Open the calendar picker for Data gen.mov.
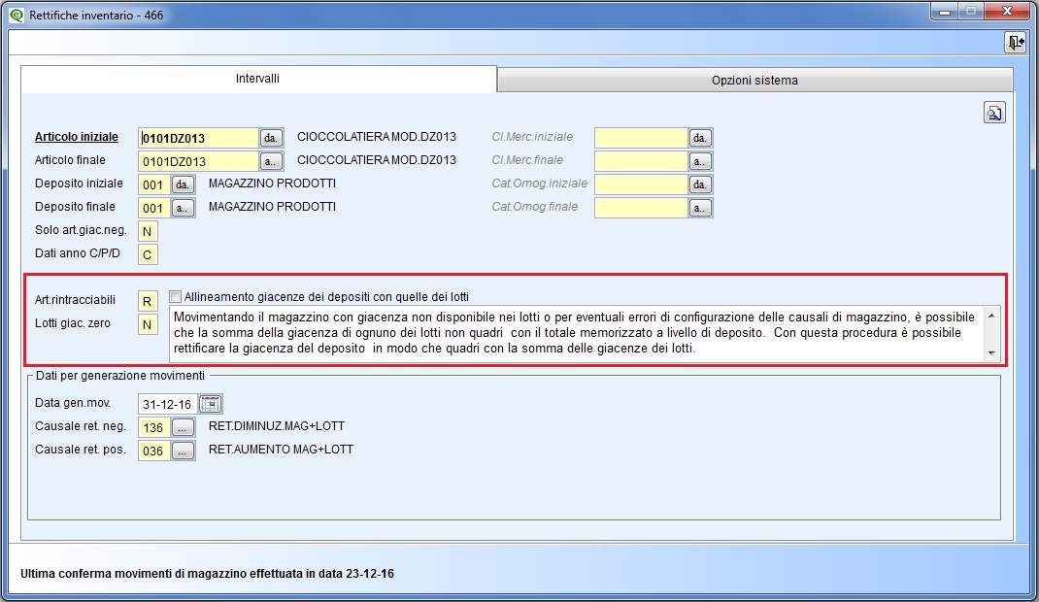This screenshot has width=1039, height=602. [x=210, y=404]
